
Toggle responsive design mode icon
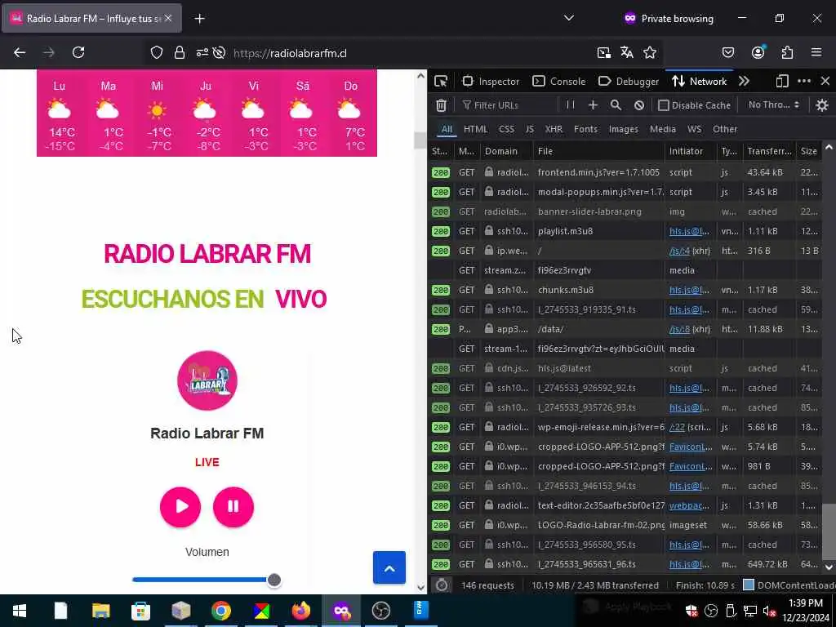[x=781, y=81]
